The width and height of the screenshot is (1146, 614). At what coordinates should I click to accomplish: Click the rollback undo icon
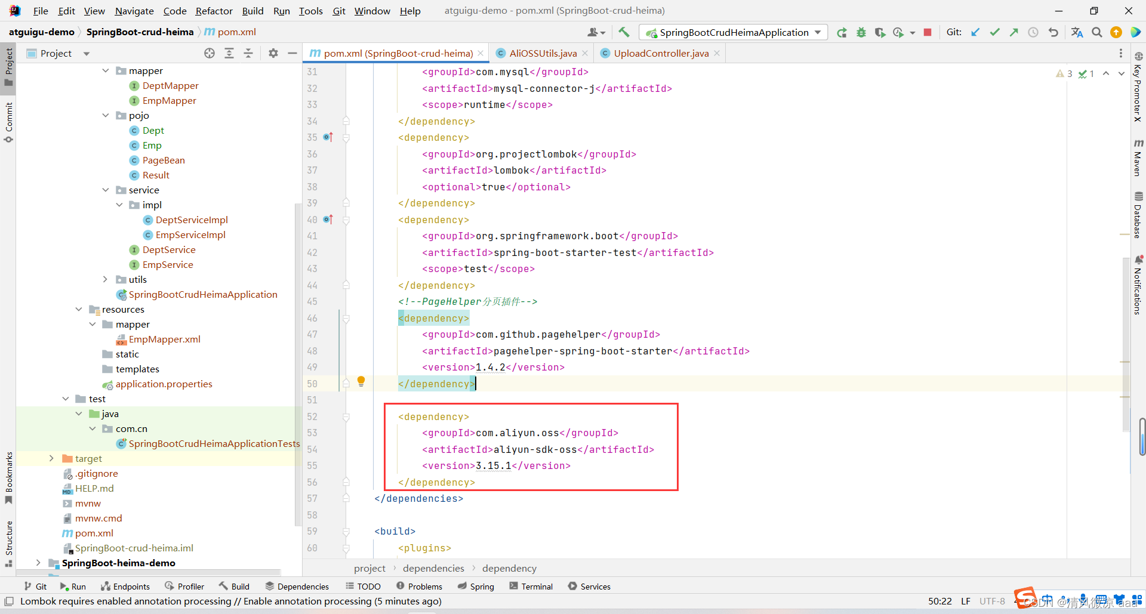(1053, 32)
